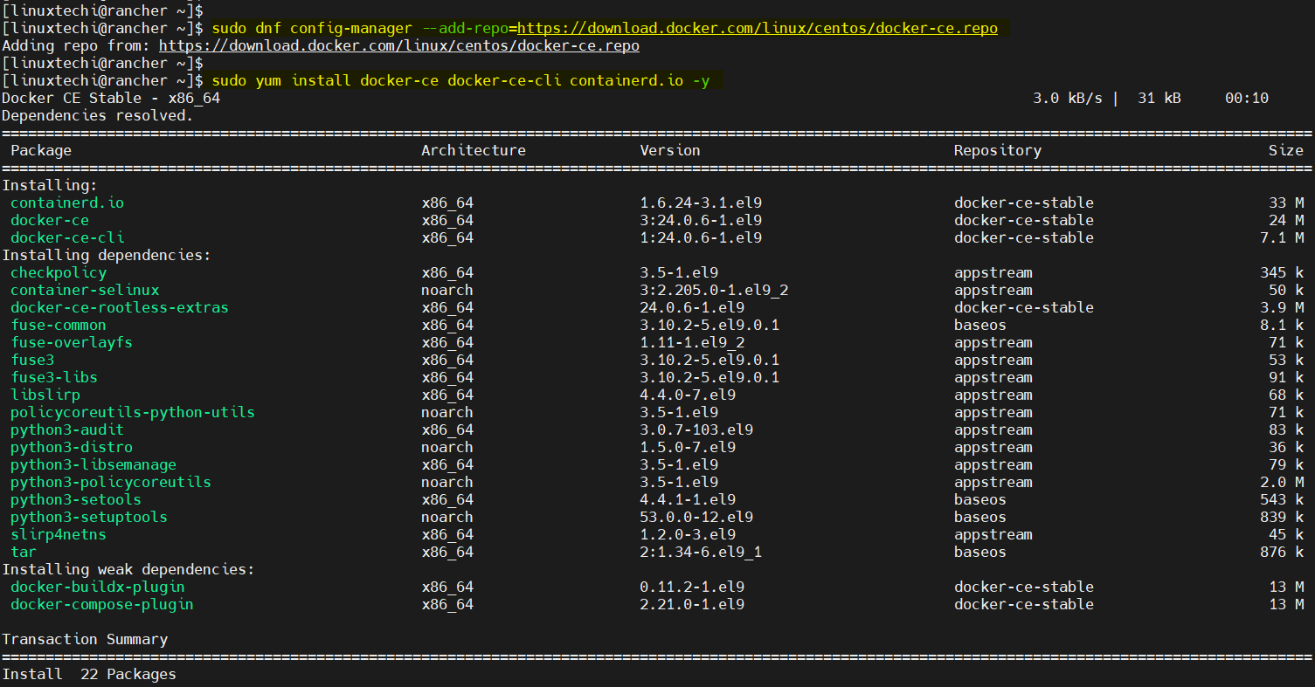Click the noarch architecture of python3-setuptools

447,517
